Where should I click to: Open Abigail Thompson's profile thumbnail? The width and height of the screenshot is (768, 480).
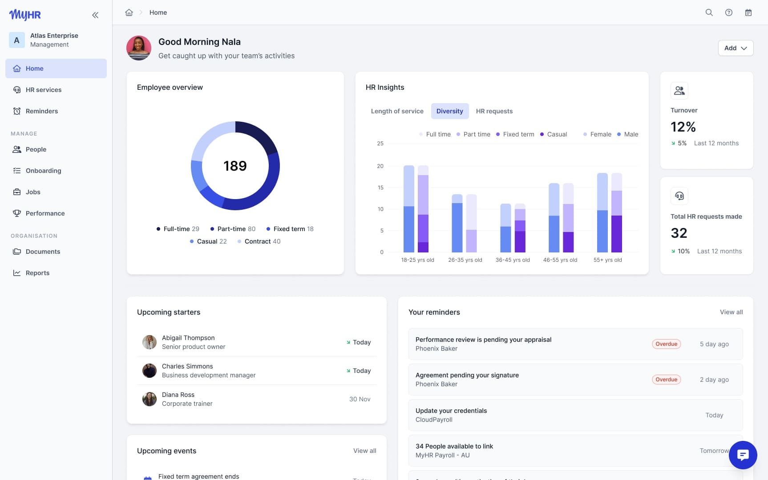tap(149, 342)
